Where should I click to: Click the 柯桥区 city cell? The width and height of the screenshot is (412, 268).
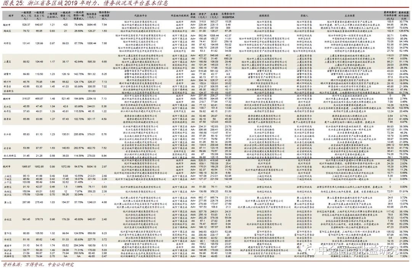[7, 43]
